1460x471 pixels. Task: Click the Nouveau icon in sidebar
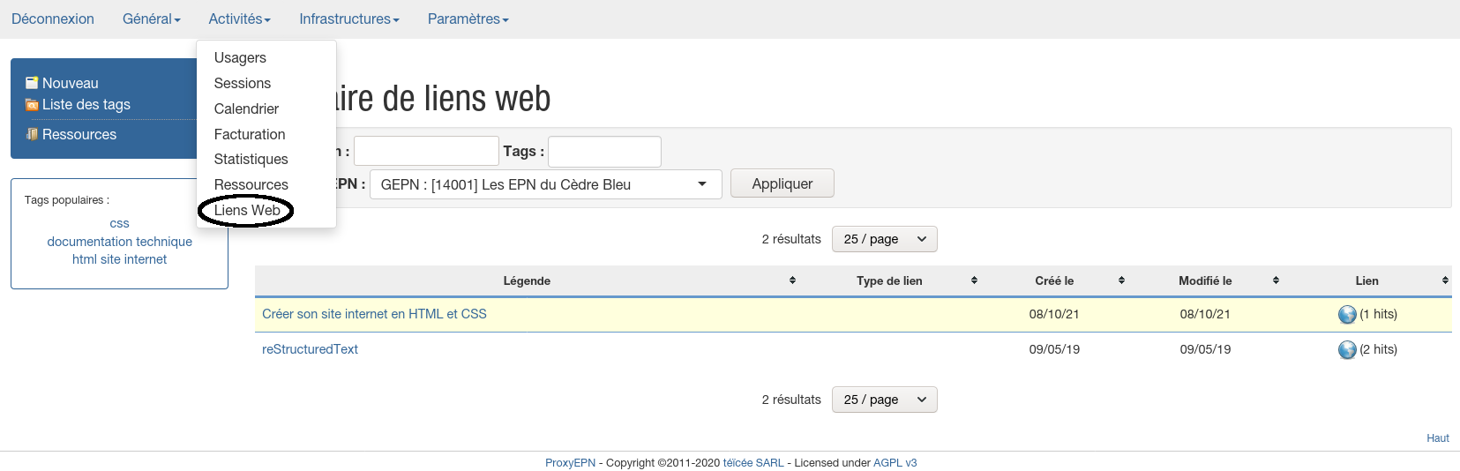click(x=32, y=83)
